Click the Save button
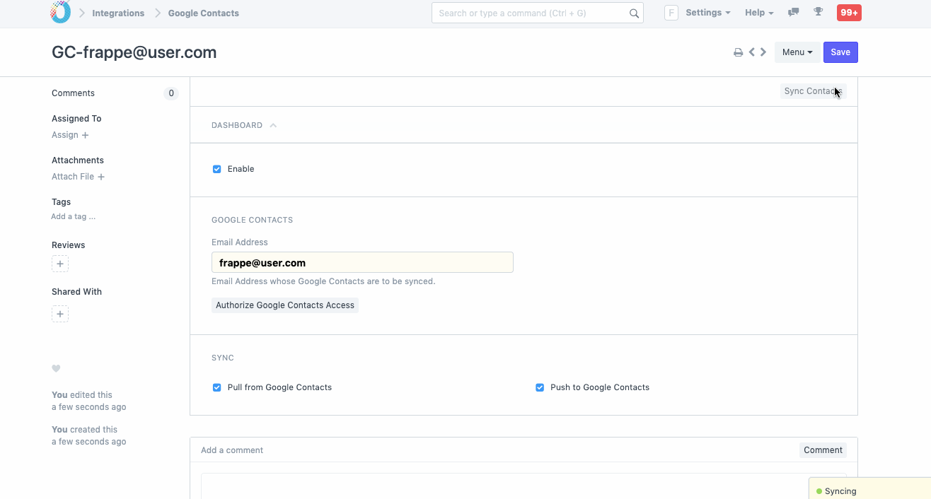Image resolution: width=931 pixels, height=499 pixels. tap(840, 52)
